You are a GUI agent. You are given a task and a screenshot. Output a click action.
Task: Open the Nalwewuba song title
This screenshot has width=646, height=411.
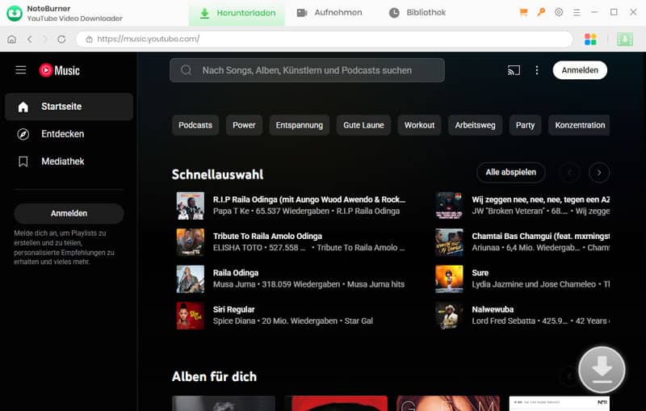493,310
